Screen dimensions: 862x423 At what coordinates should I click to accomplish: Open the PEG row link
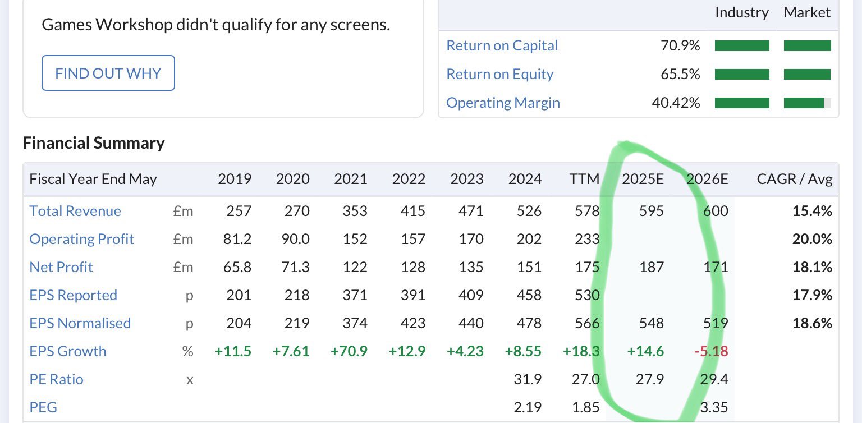point(43,407)
